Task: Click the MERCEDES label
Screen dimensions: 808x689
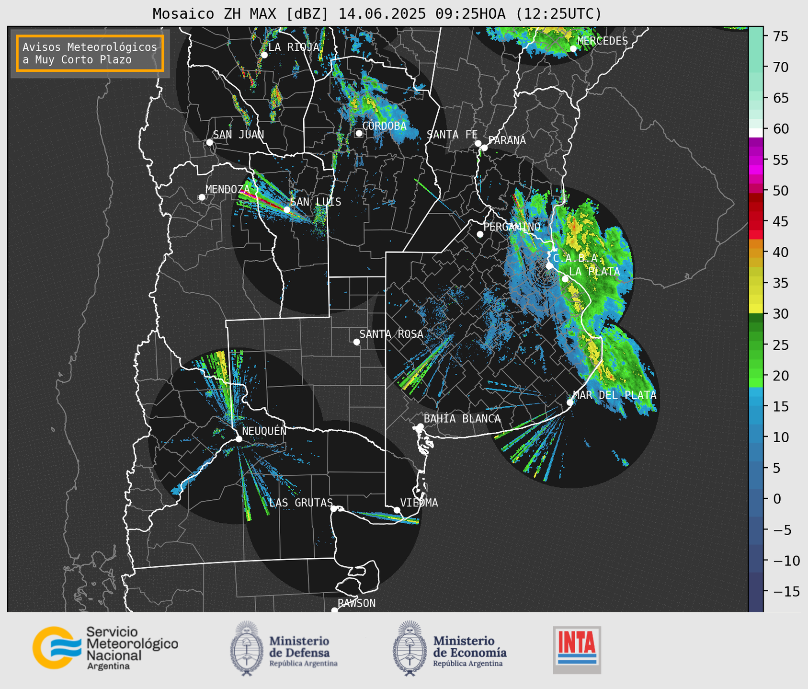Action: 603,41
